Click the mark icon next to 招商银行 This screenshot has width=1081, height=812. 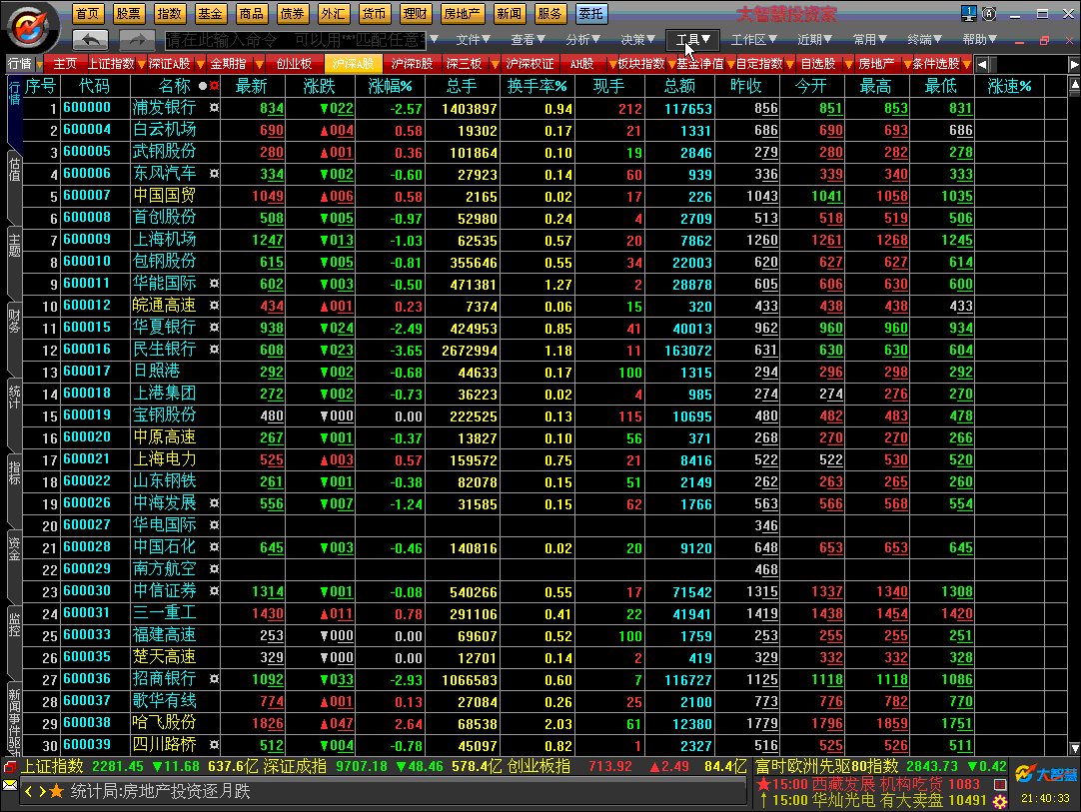(215, 679)
